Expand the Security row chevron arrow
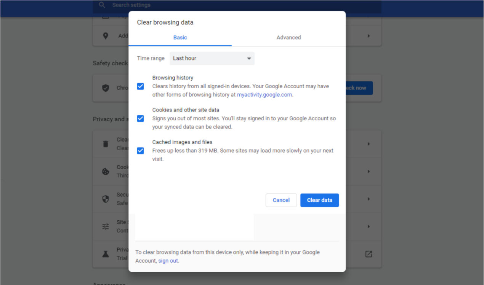Screen dimensions: 484x285 (369, 199)
